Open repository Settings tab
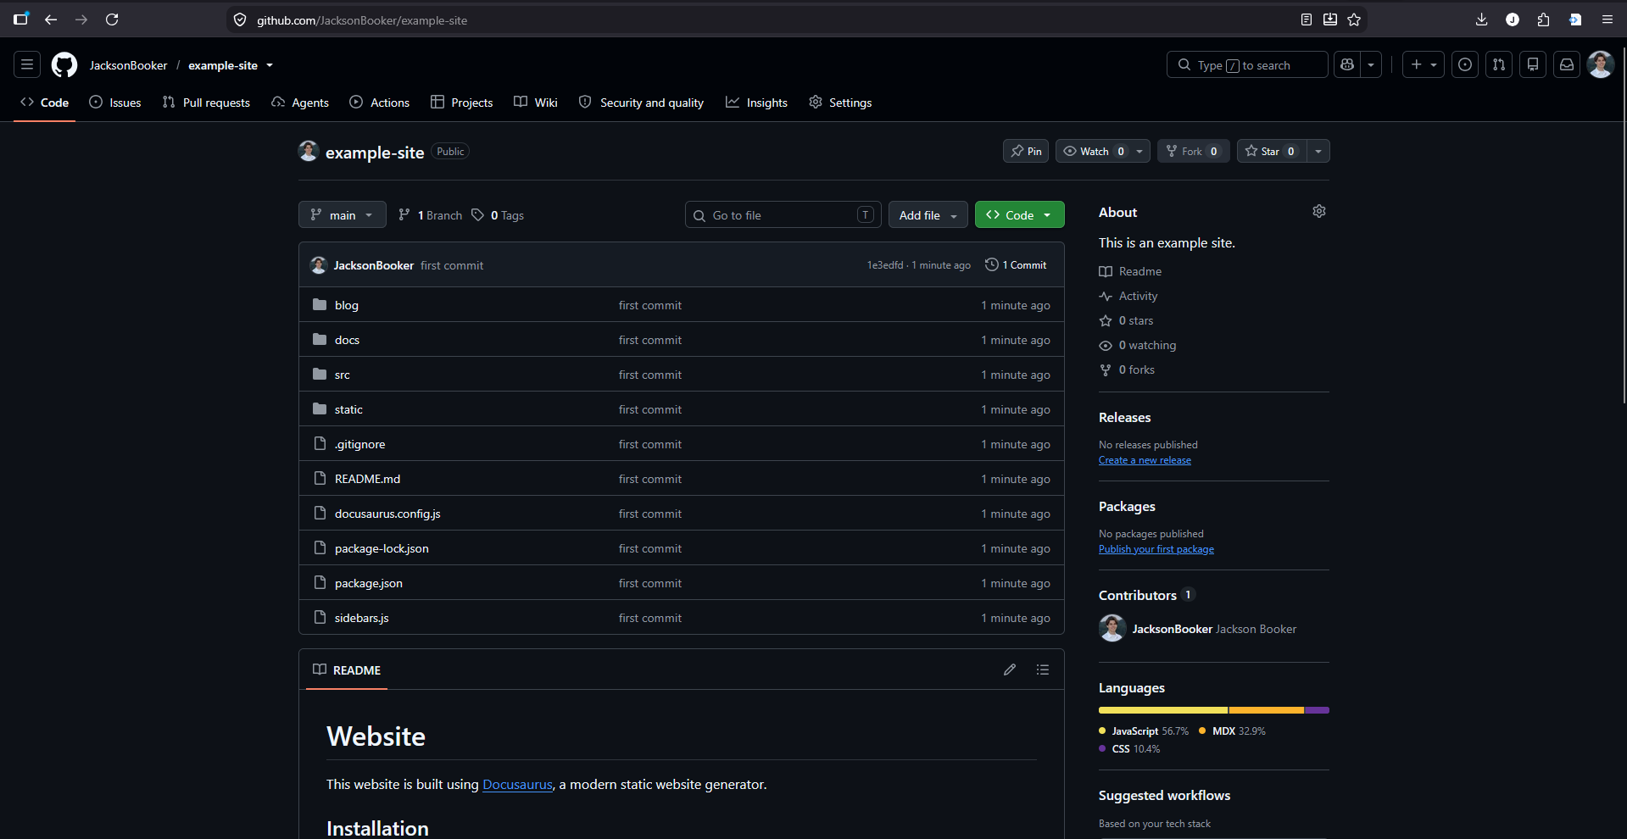Screen dimensions: 1627x839 click(x=840, y=102)
